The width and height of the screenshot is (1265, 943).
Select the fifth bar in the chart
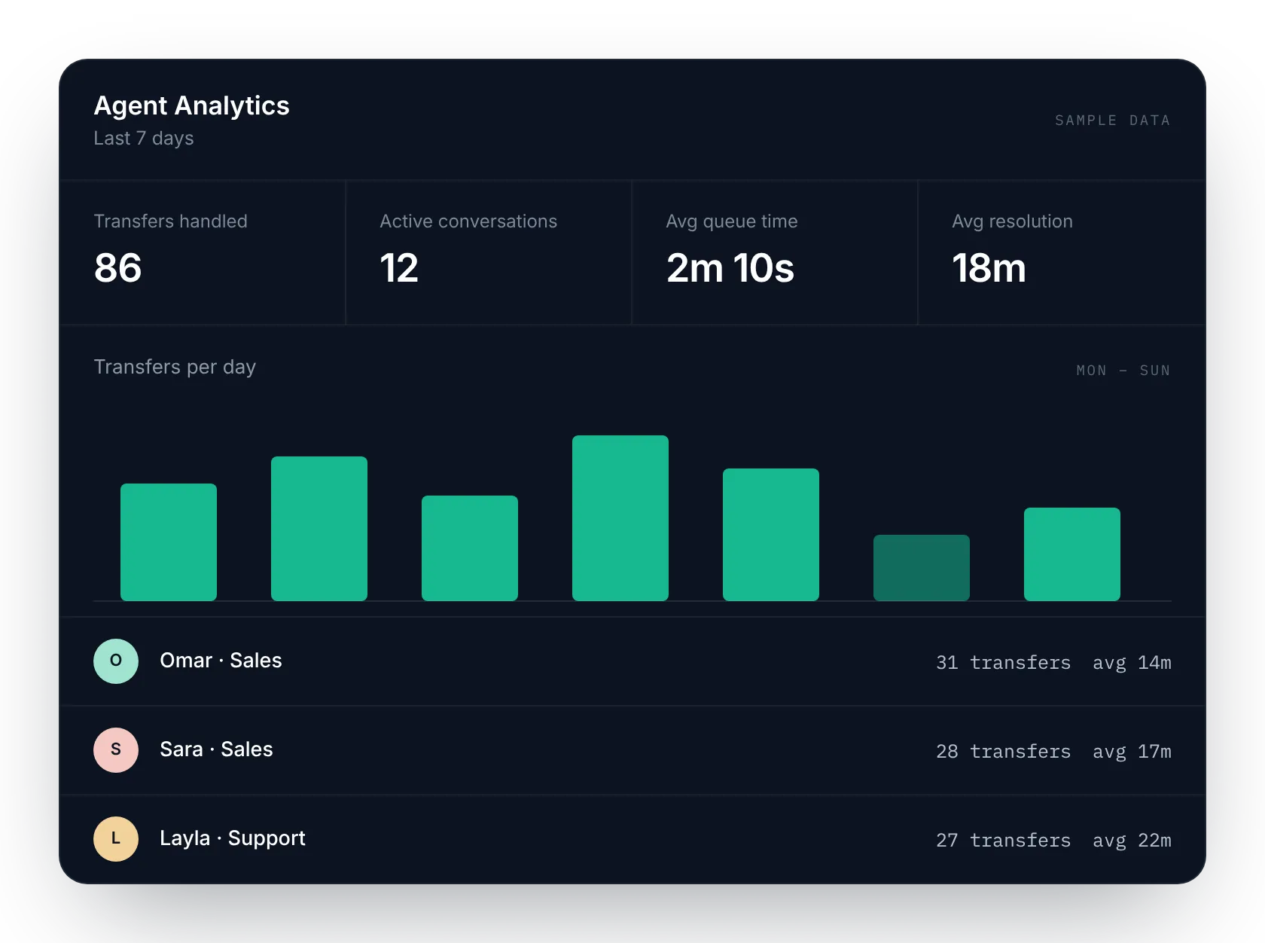(x=771, y=535)
